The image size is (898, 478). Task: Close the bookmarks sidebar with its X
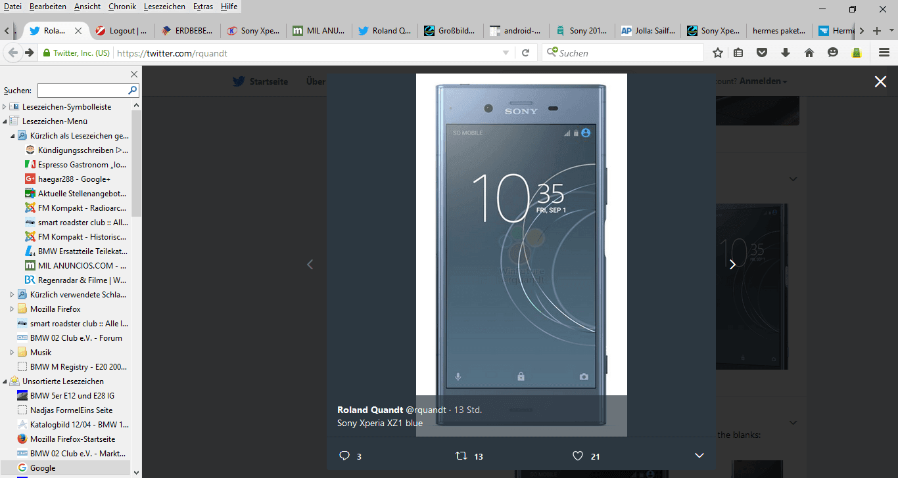[x=134, y=74]
